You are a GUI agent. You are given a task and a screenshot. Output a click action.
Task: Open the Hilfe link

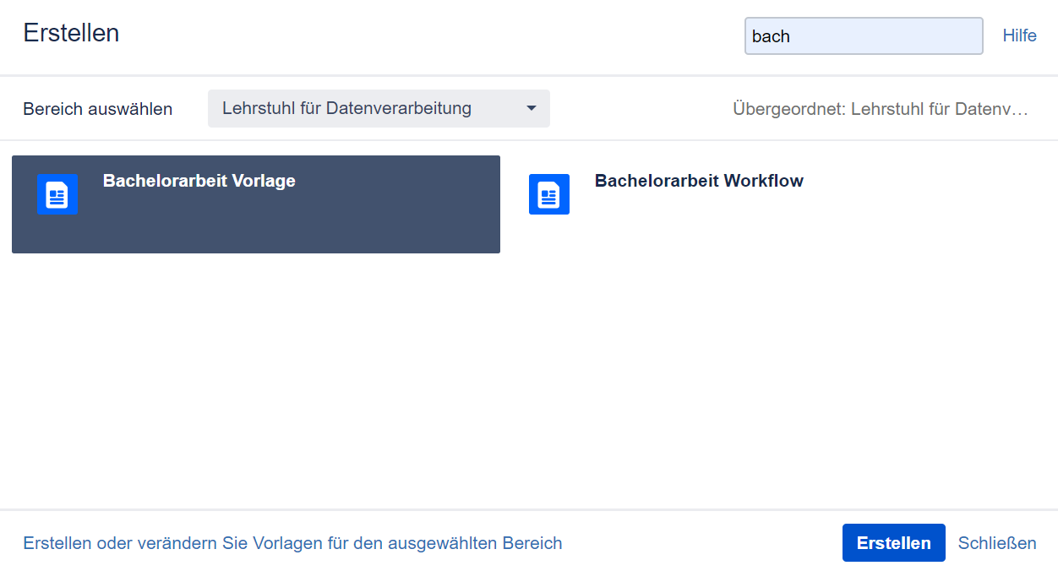click(x=1019, y=35)
